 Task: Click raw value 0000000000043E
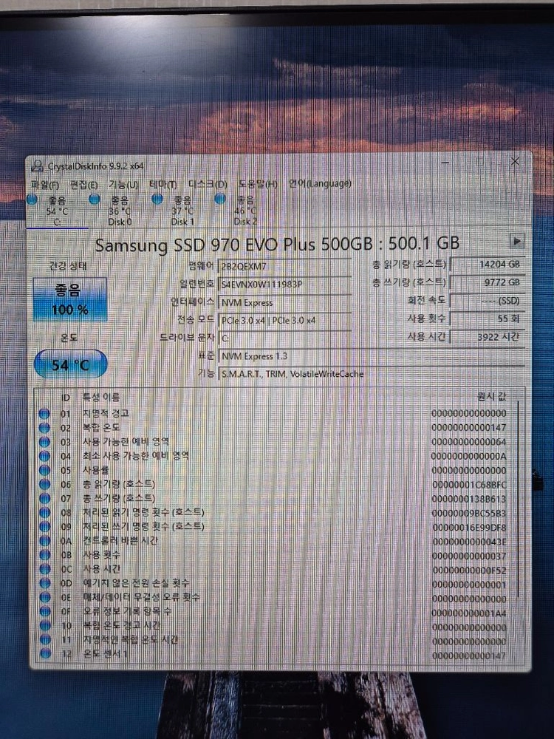click(469, 542)
